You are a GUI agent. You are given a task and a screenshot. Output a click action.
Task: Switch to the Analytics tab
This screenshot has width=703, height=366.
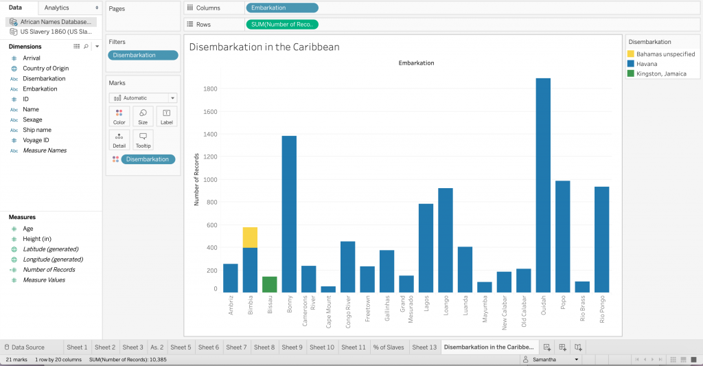56,8
